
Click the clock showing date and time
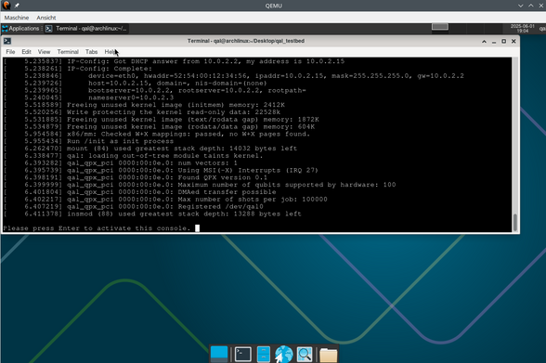click(522, 29)
